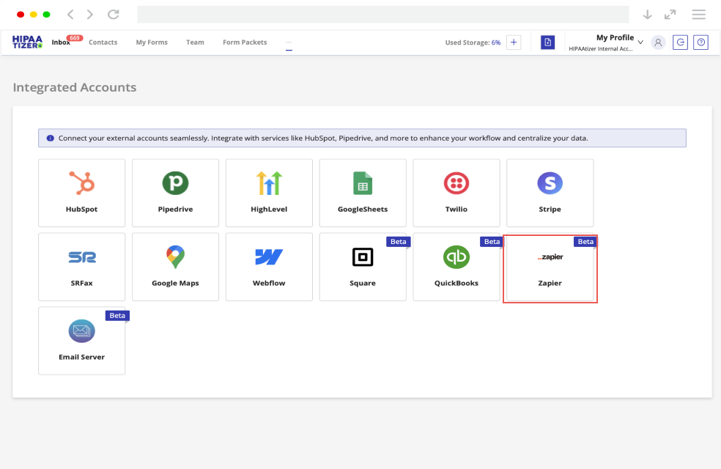Open the Webflow integration card

[269, 267]
